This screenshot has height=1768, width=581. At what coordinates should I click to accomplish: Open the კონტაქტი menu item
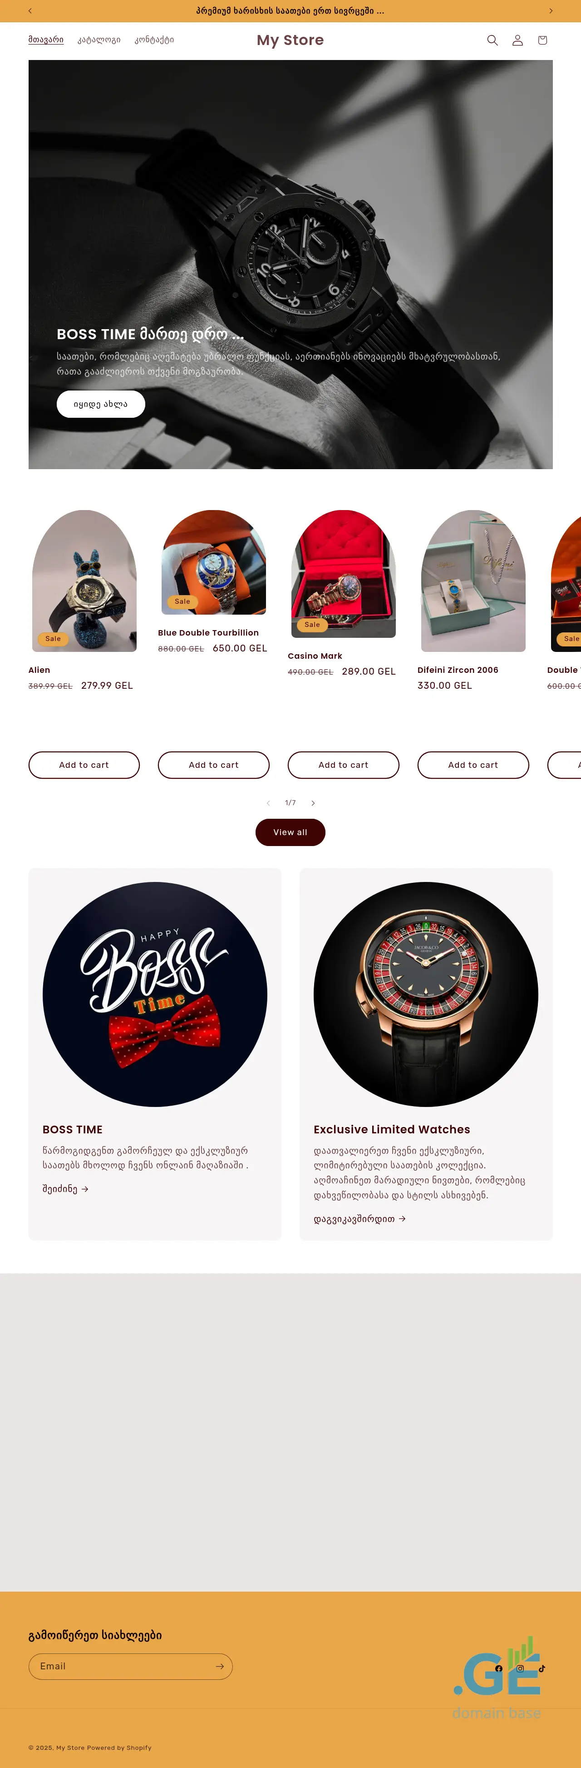point(154,40)
